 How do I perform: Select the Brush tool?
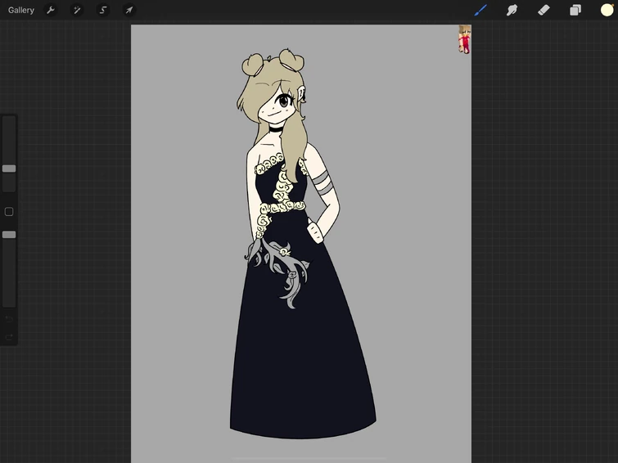(x=480, y=11)
